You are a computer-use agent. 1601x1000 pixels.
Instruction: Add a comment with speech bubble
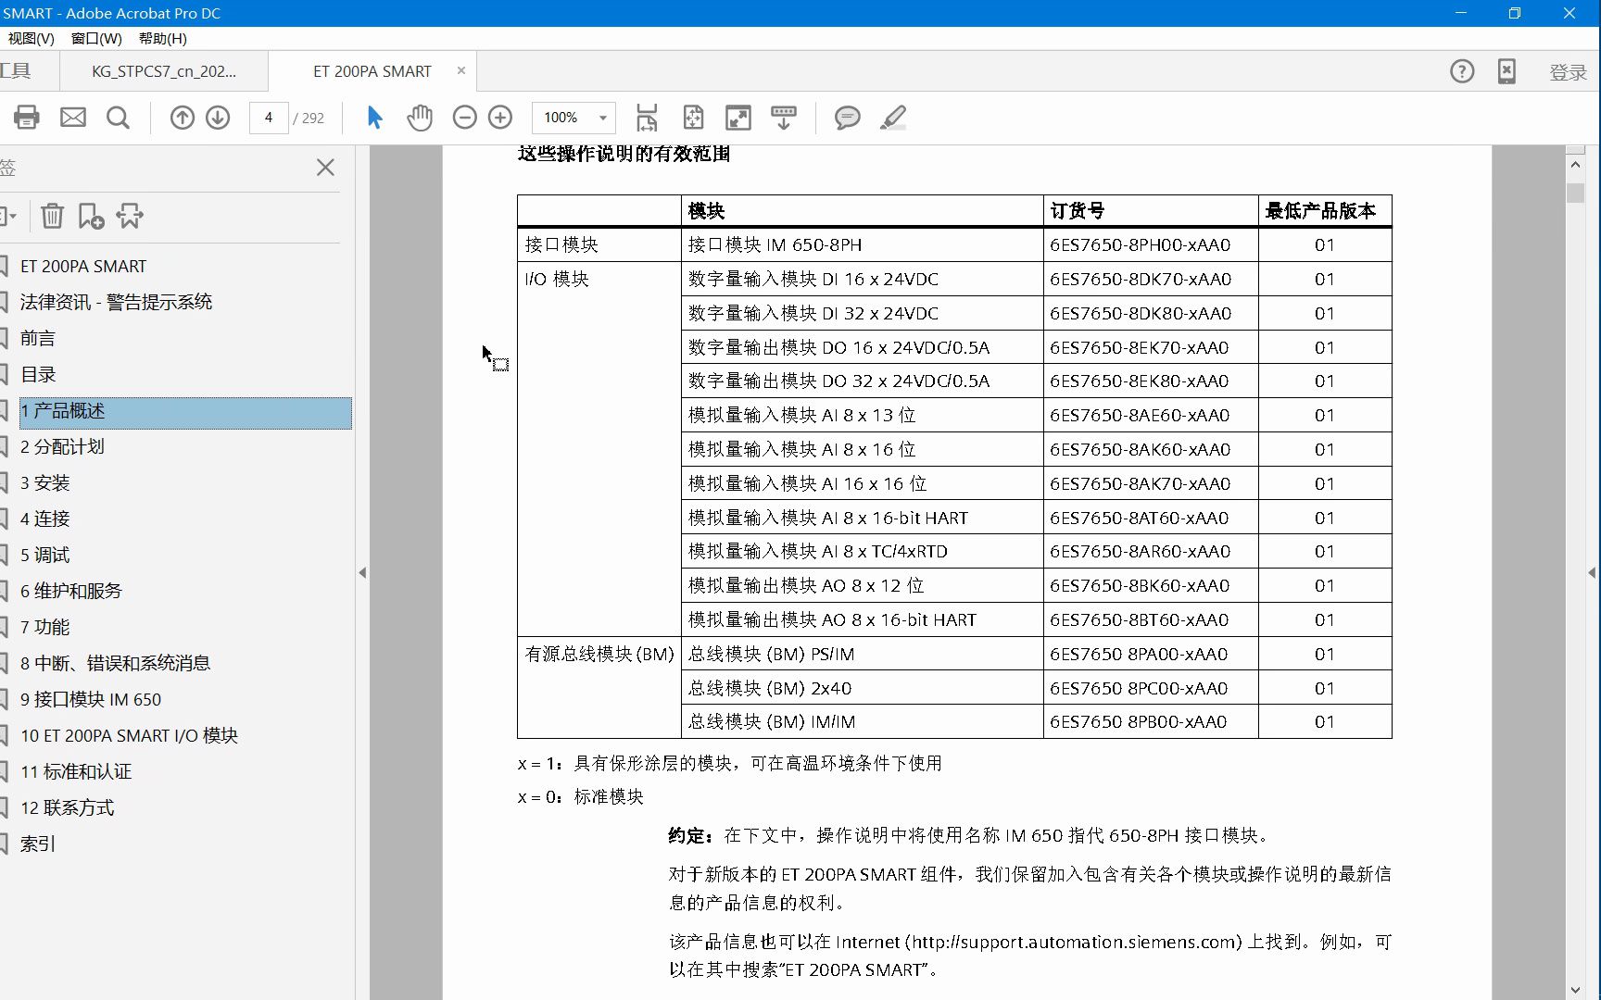point(847,118)
